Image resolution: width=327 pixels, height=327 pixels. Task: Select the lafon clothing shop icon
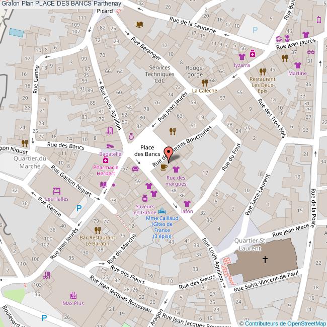click(x=187, y=204)
